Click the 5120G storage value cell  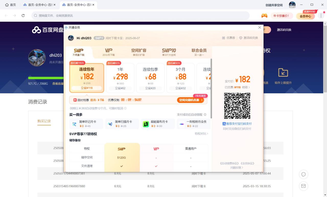pyautogui.click(x=122, y=158)
